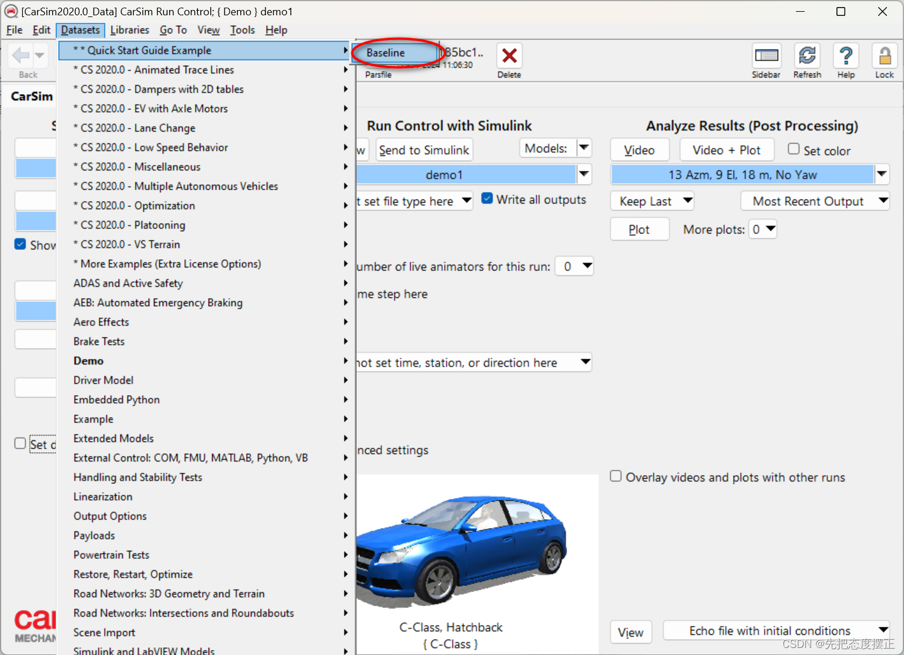Viewport: 904px width, 655px height.
Task: Click the Video button
Action: (x=640, y=150)
